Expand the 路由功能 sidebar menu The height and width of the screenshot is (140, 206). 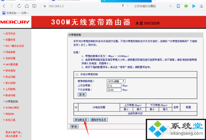click(10, 95)
